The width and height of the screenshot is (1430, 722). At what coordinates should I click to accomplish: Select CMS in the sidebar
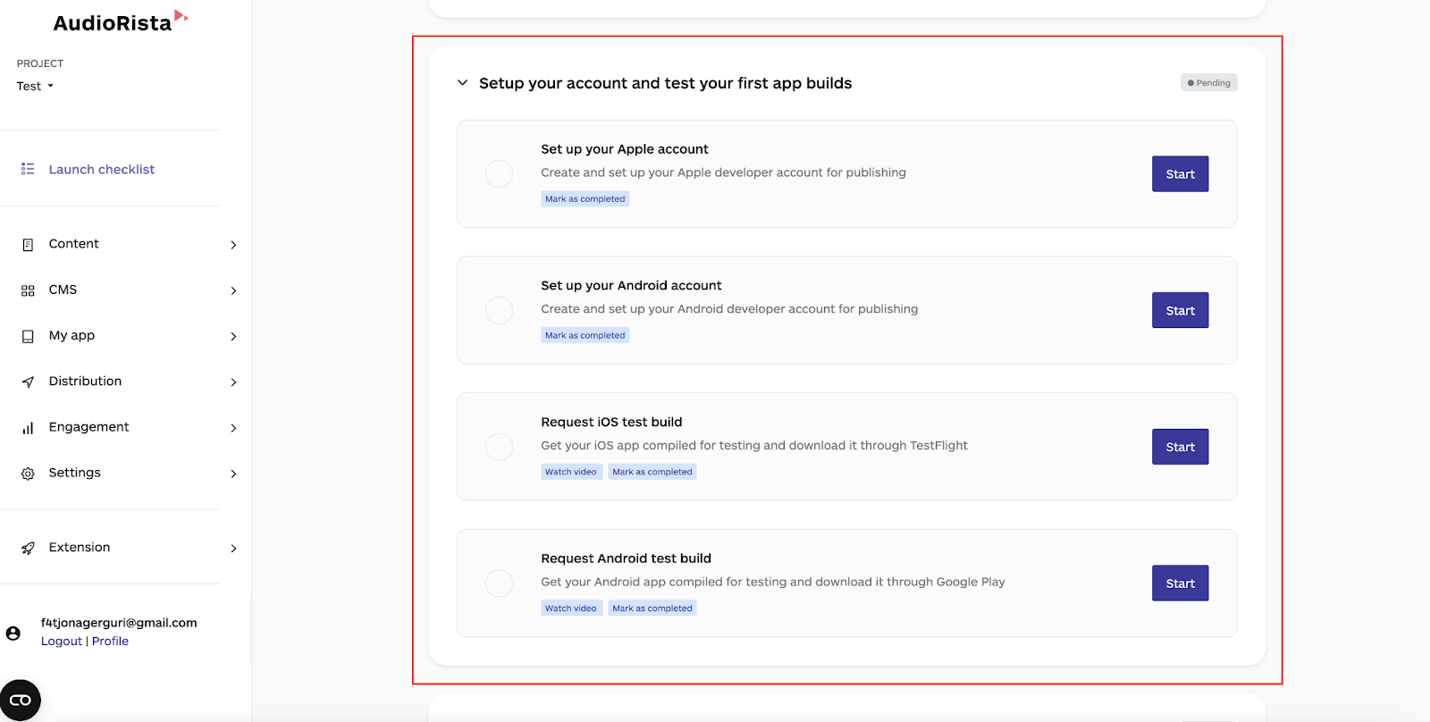pos(63,290)
